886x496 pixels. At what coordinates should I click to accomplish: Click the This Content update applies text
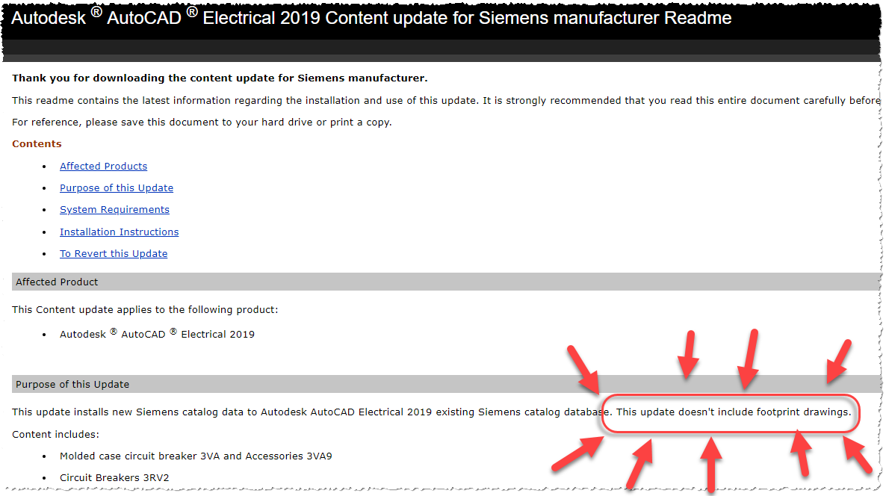coord(145,310)
